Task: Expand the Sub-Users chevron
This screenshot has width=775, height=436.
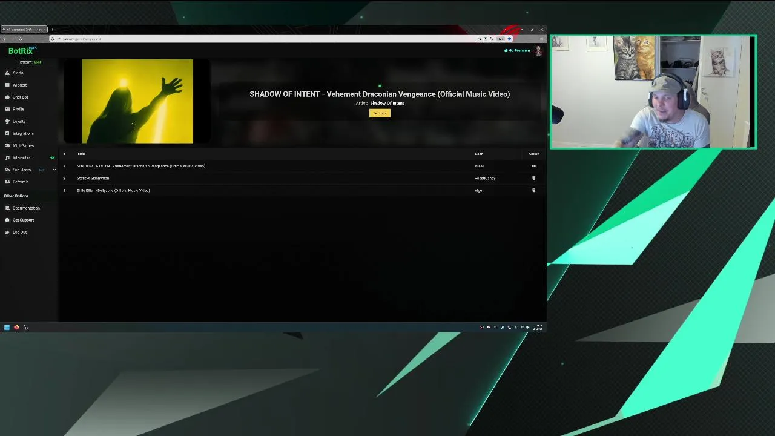Action: click(54, 170)
